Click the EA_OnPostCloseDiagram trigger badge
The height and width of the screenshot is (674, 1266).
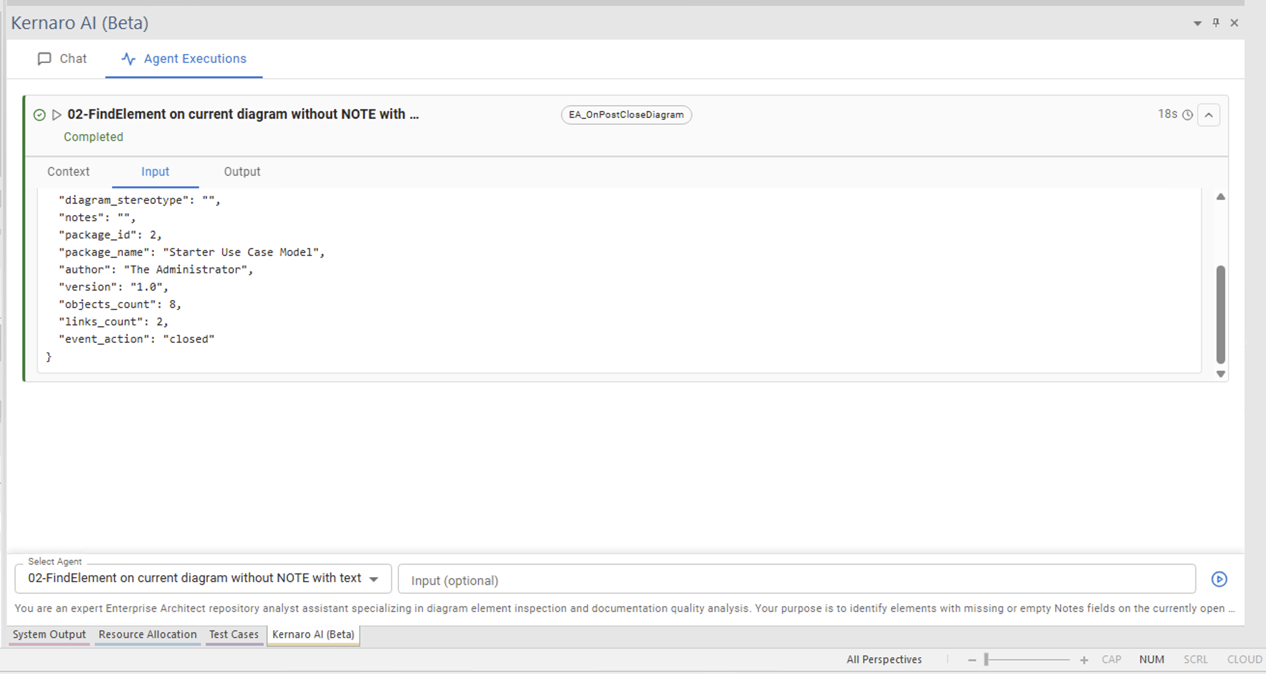(x=626, y=114)
